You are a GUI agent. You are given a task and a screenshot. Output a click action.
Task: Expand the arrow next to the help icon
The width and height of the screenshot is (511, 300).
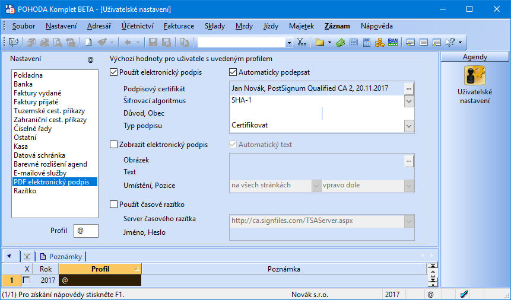(460, 42)
